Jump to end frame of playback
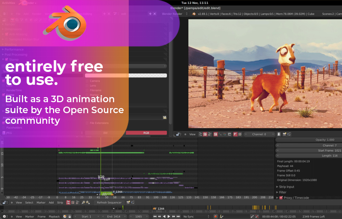Viewport: 342px width, 219px height. [178, 216]
